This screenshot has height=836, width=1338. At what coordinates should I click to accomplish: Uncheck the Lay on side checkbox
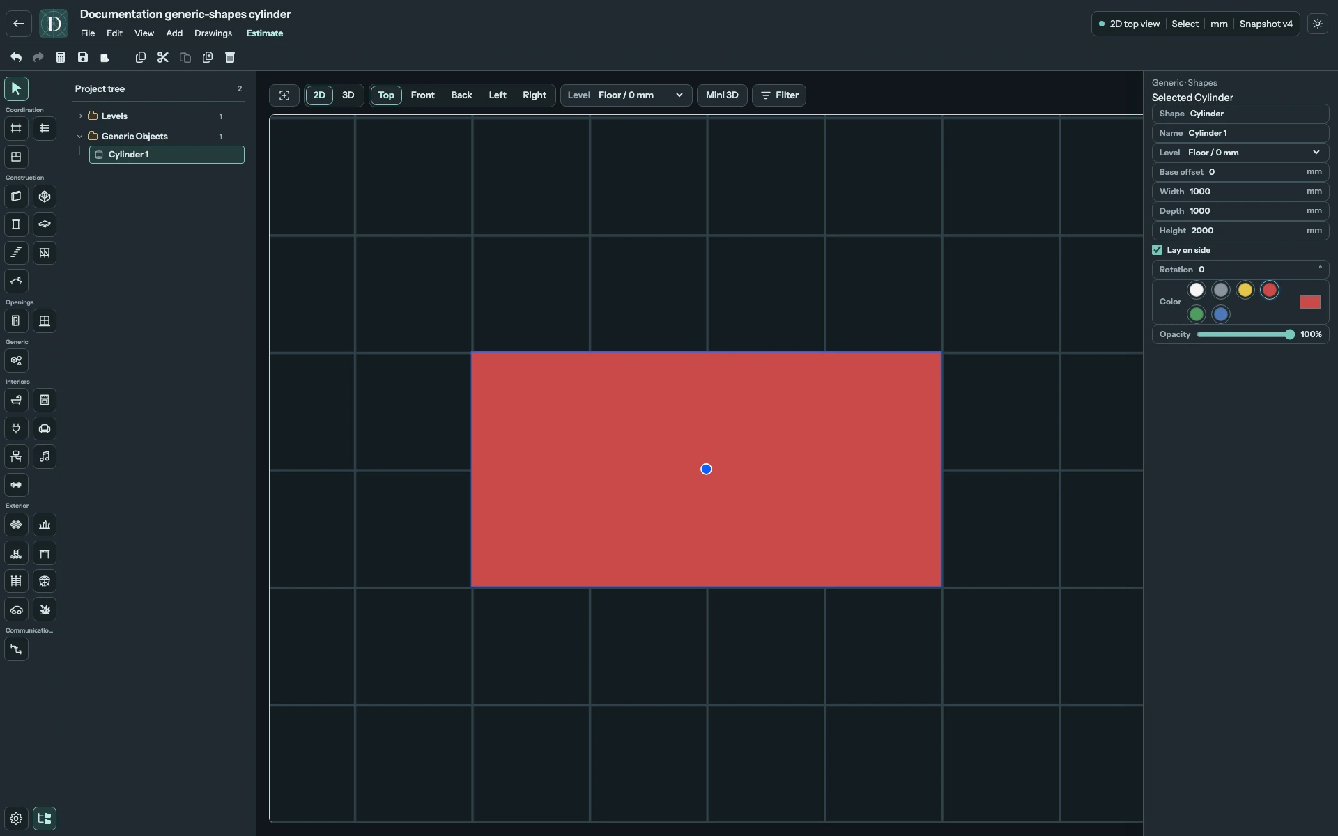coord(1158,250)
